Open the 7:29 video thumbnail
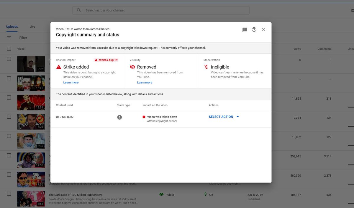This screenshot has width=354, height=208. [x=31, y=122]
